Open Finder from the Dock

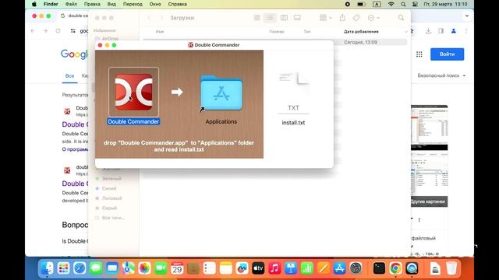(47, 268)
